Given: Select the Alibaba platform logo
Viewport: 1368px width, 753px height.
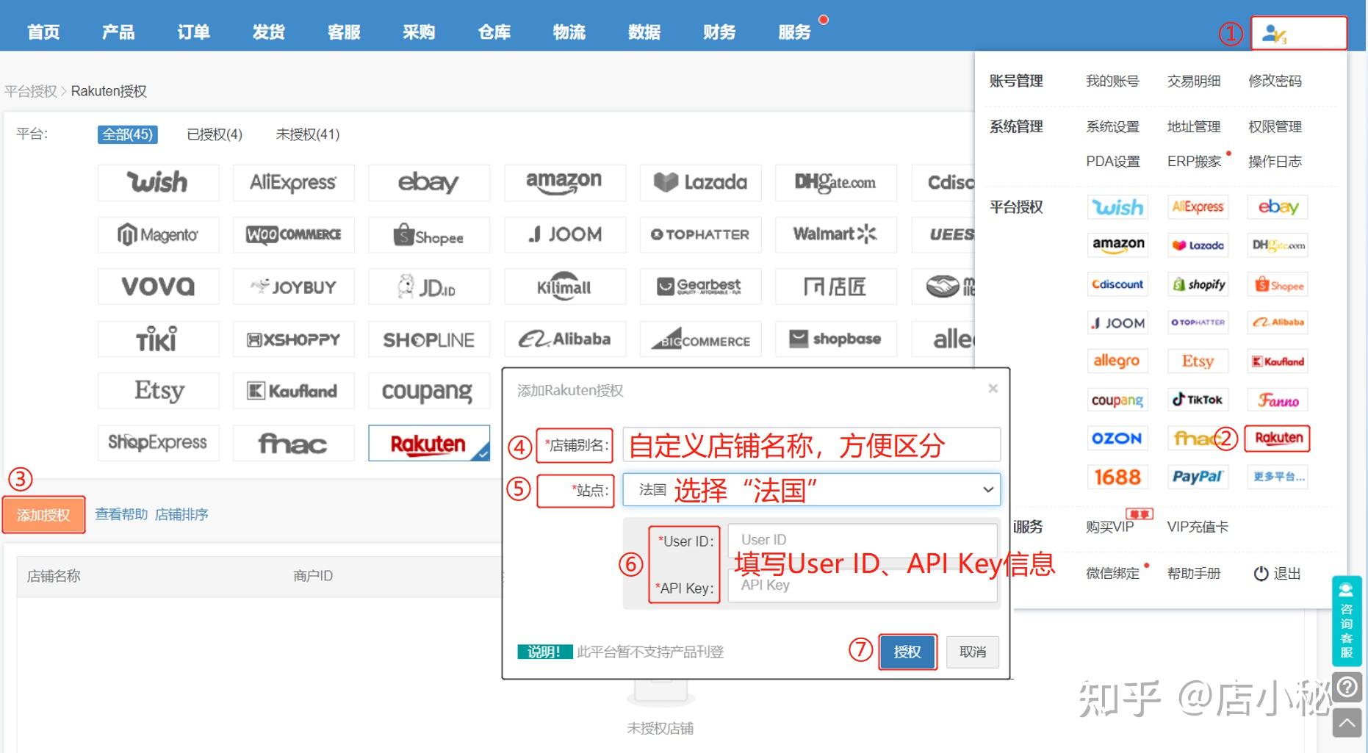Looking at the screenshot, I should coord(564,339).
